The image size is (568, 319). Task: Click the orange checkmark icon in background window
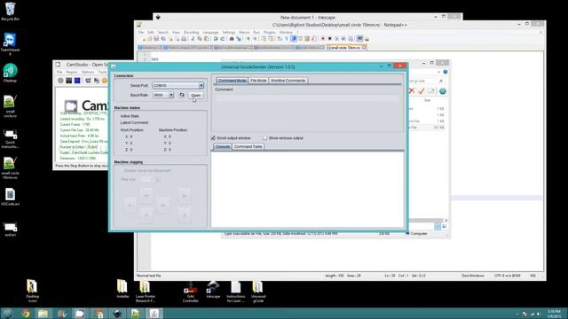tap(421, 91)
